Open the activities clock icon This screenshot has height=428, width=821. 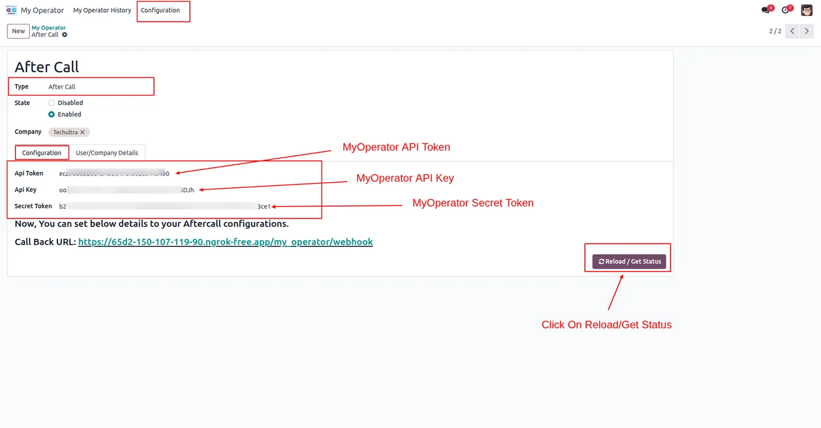[786, 10]
